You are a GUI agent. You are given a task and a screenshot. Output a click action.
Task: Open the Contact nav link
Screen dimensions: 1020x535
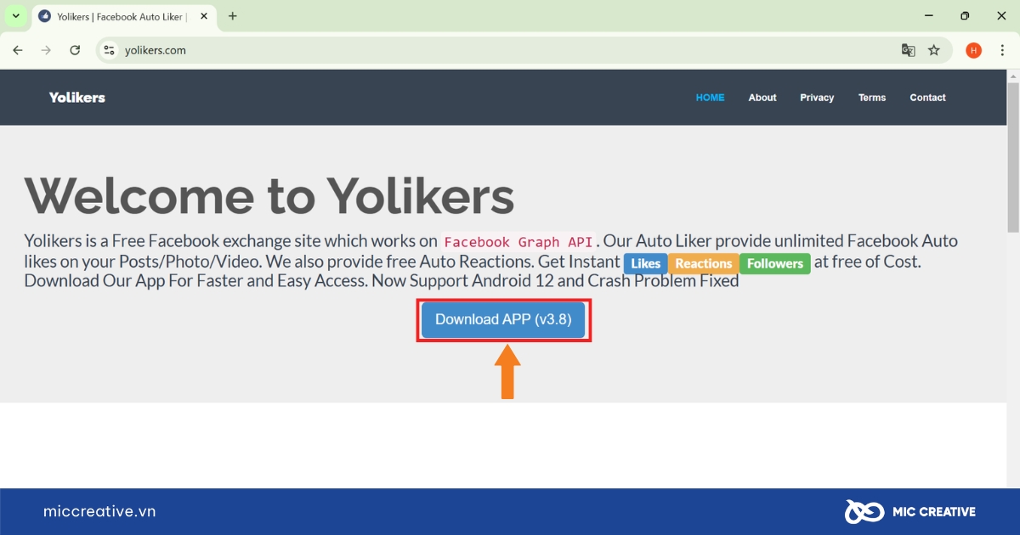pyautogui.click(x=927, y=98)
